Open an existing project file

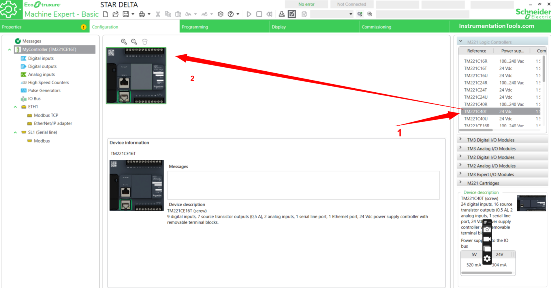[115, 14]
